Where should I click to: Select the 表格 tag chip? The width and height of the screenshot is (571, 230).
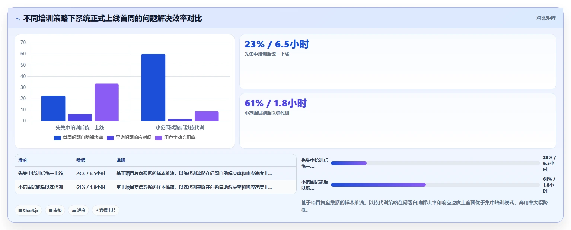coord(55,210)
